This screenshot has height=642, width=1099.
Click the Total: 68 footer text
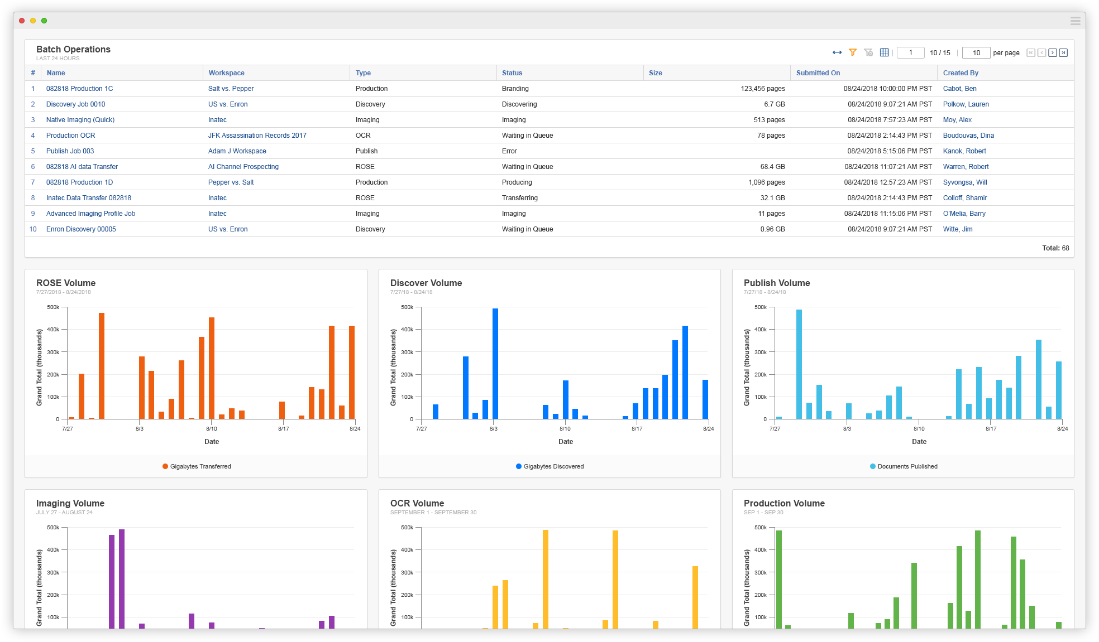pos(1055,248)
